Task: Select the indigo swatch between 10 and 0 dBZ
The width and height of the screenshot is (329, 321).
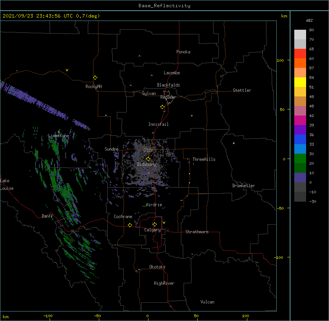Action: [x=300, y=178]
